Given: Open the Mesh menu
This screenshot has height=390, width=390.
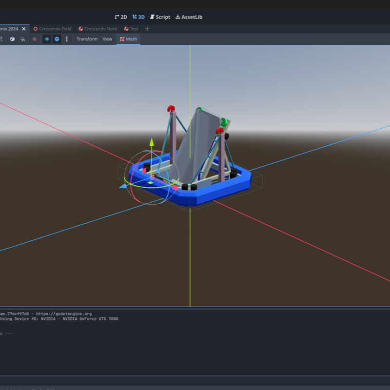Looking at the screenshot, I should pyautogui.click(x=129, y=39).
